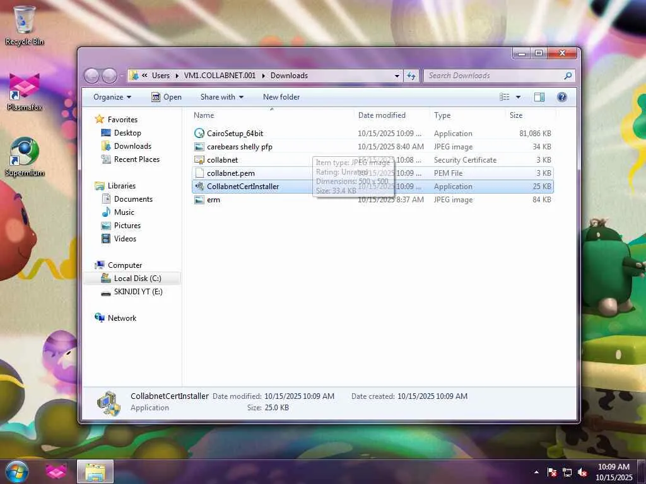
Task: Open the address bar history dropdown
Action: point(397,76)
